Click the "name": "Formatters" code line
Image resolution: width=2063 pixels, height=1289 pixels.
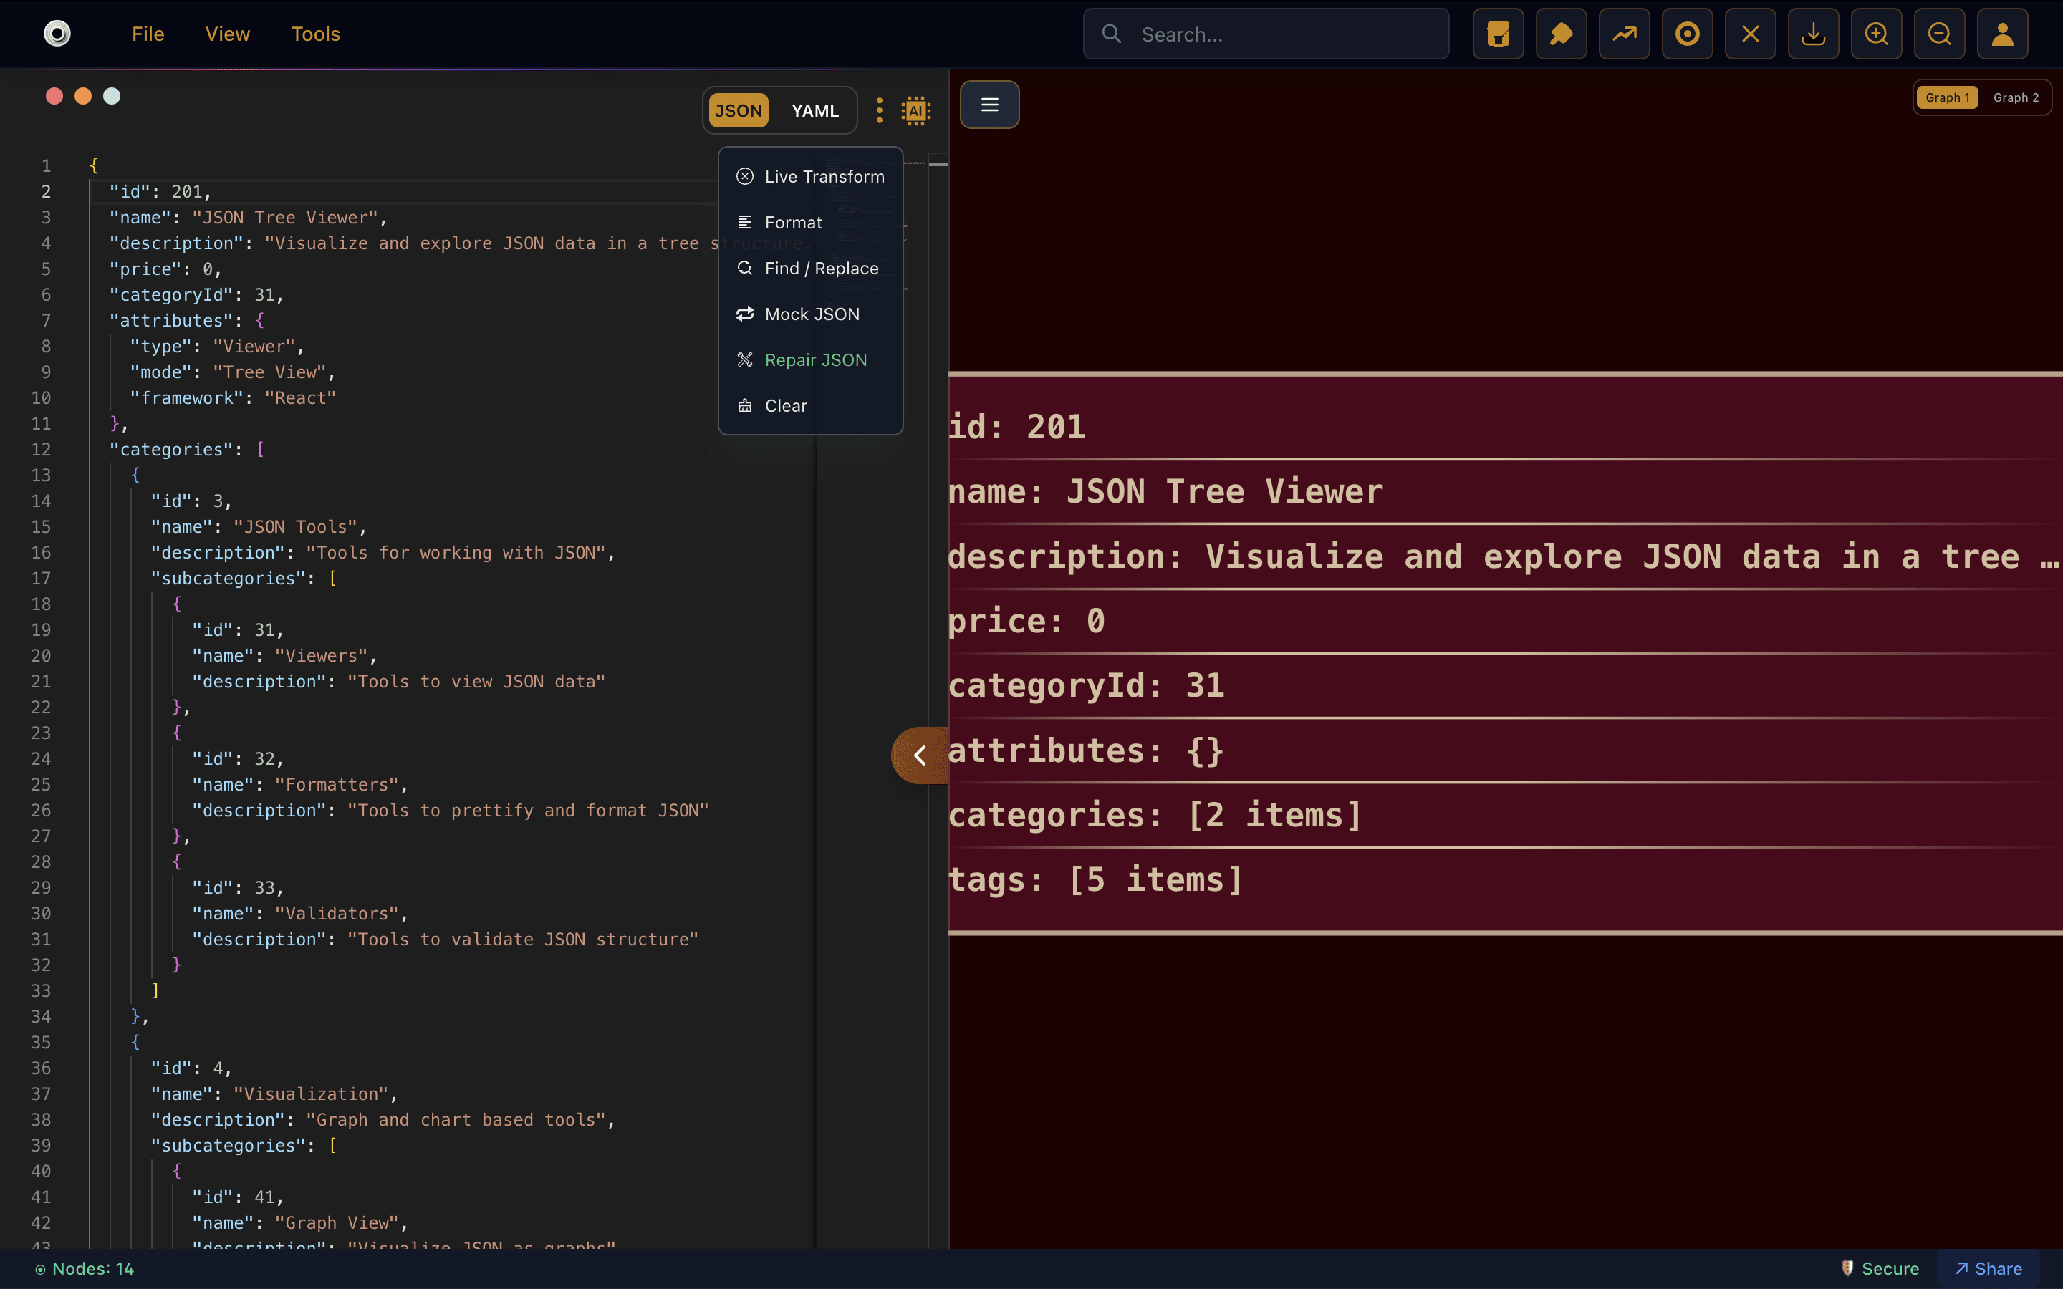click(300, 784)
